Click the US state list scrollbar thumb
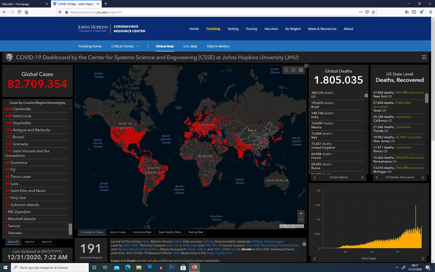 coord(427,98)
